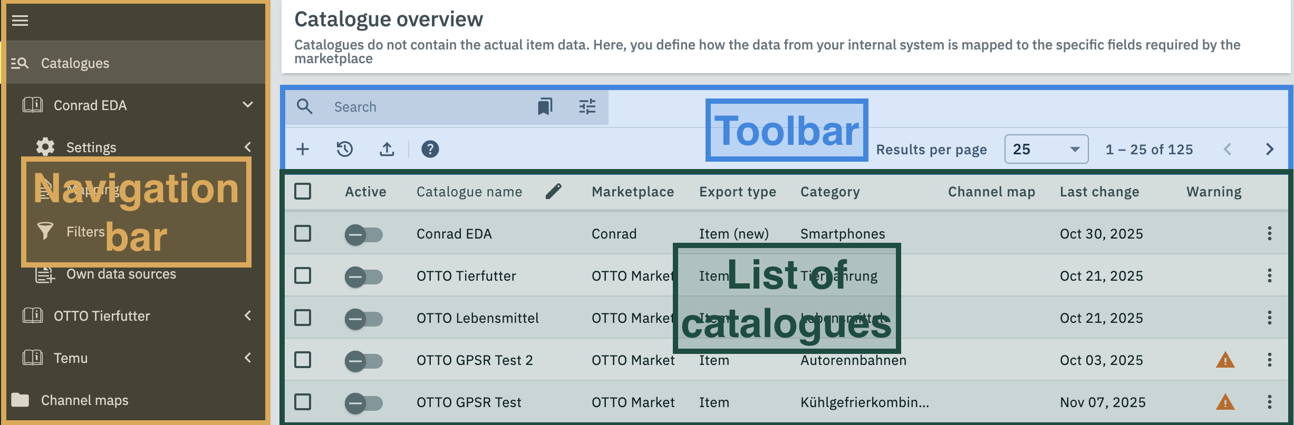Click the warning triangle dated Nov 07, 2025
Viewport: 1294px width, 425px height.
(1225, 402)
